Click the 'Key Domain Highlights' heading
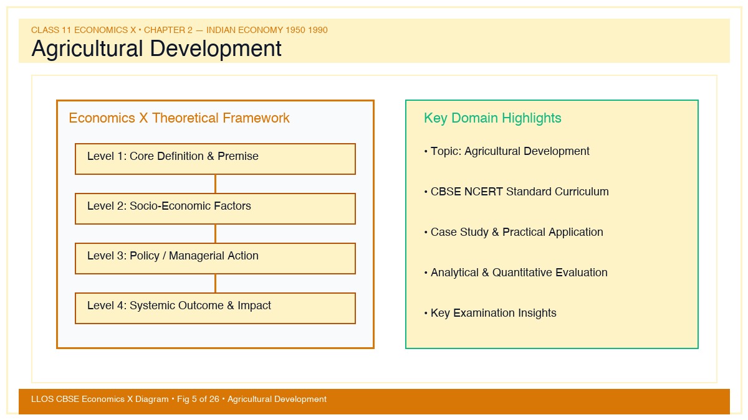This screenshot has height=420, width=748. pos(492,118)
